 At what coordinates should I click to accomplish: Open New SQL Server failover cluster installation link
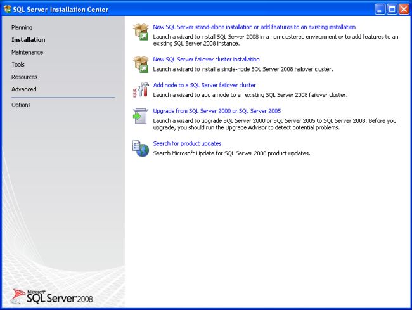[206, 60]
